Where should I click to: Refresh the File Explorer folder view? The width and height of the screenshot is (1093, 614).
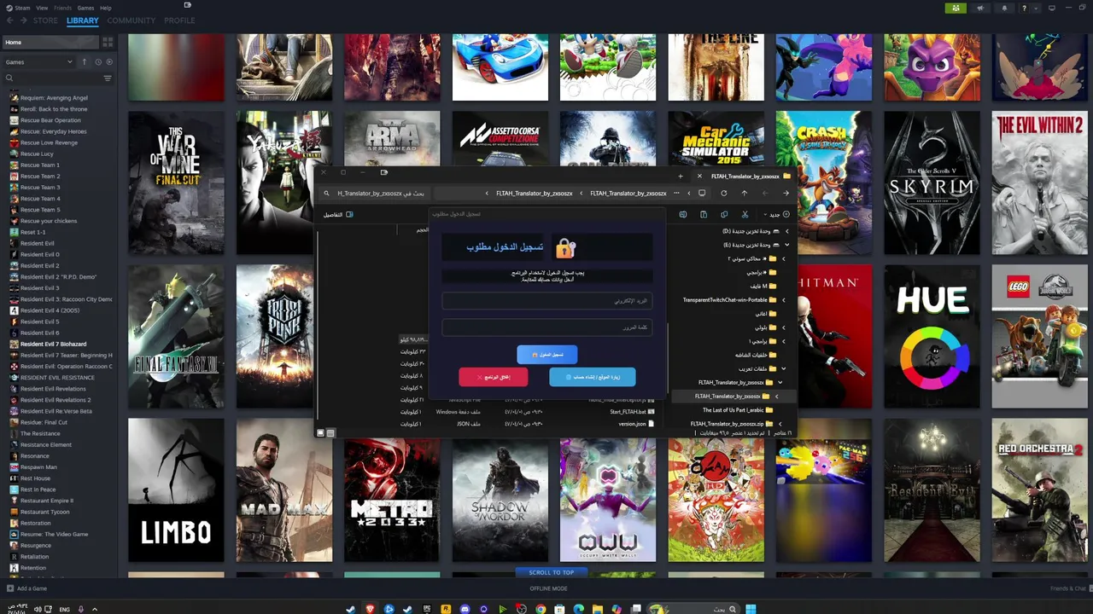click(x=723, y=193)
